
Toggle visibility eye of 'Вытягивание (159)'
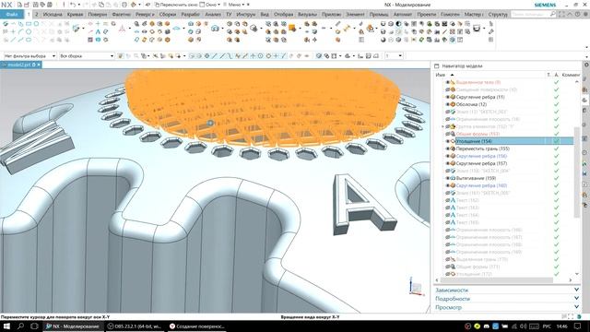tap(448, 178)
